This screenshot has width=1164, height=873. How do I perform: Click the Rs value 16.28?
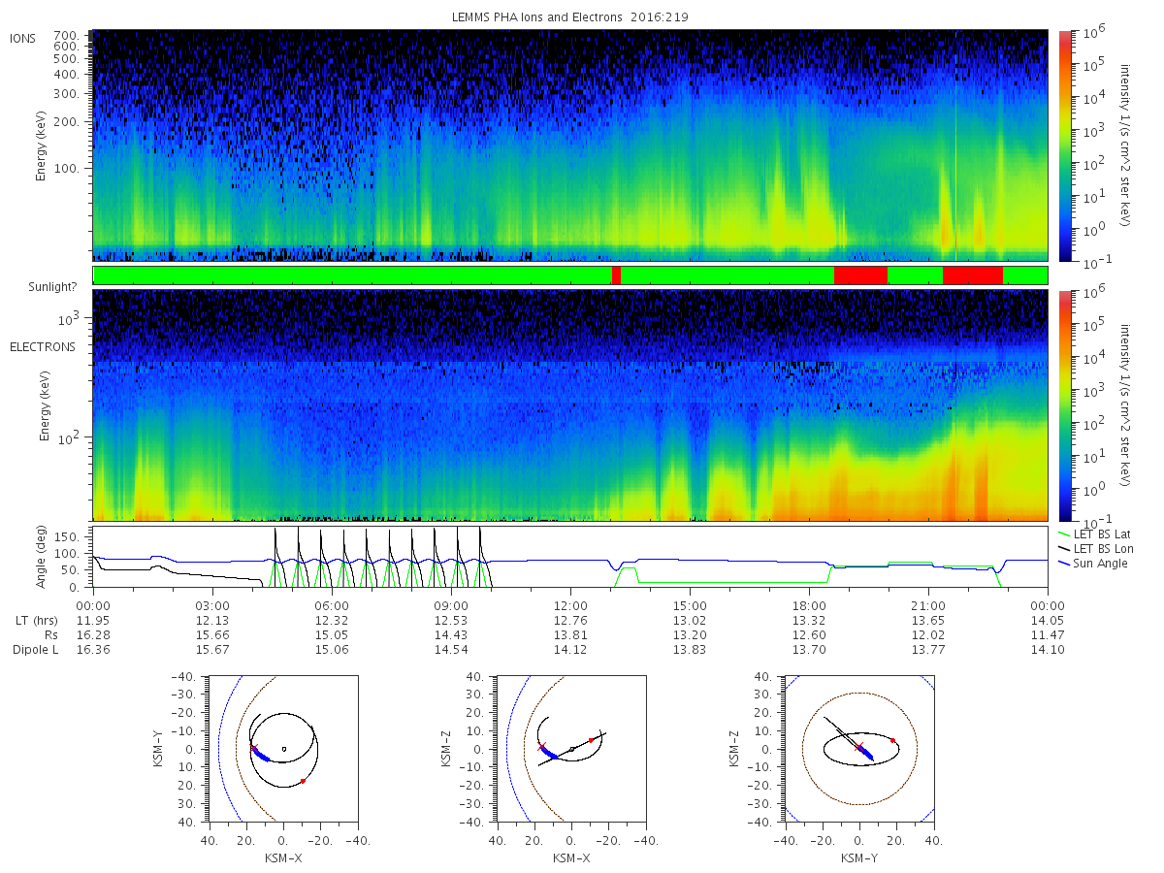(93, 634)
